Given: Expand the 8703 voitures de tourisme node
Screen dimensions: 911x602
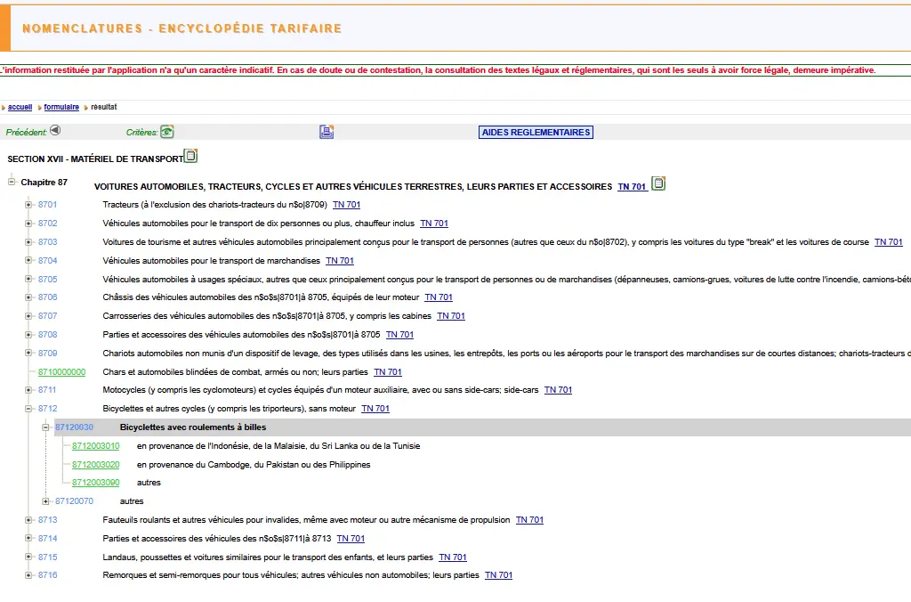Looking at the screenshot, I should click(28, 242).
